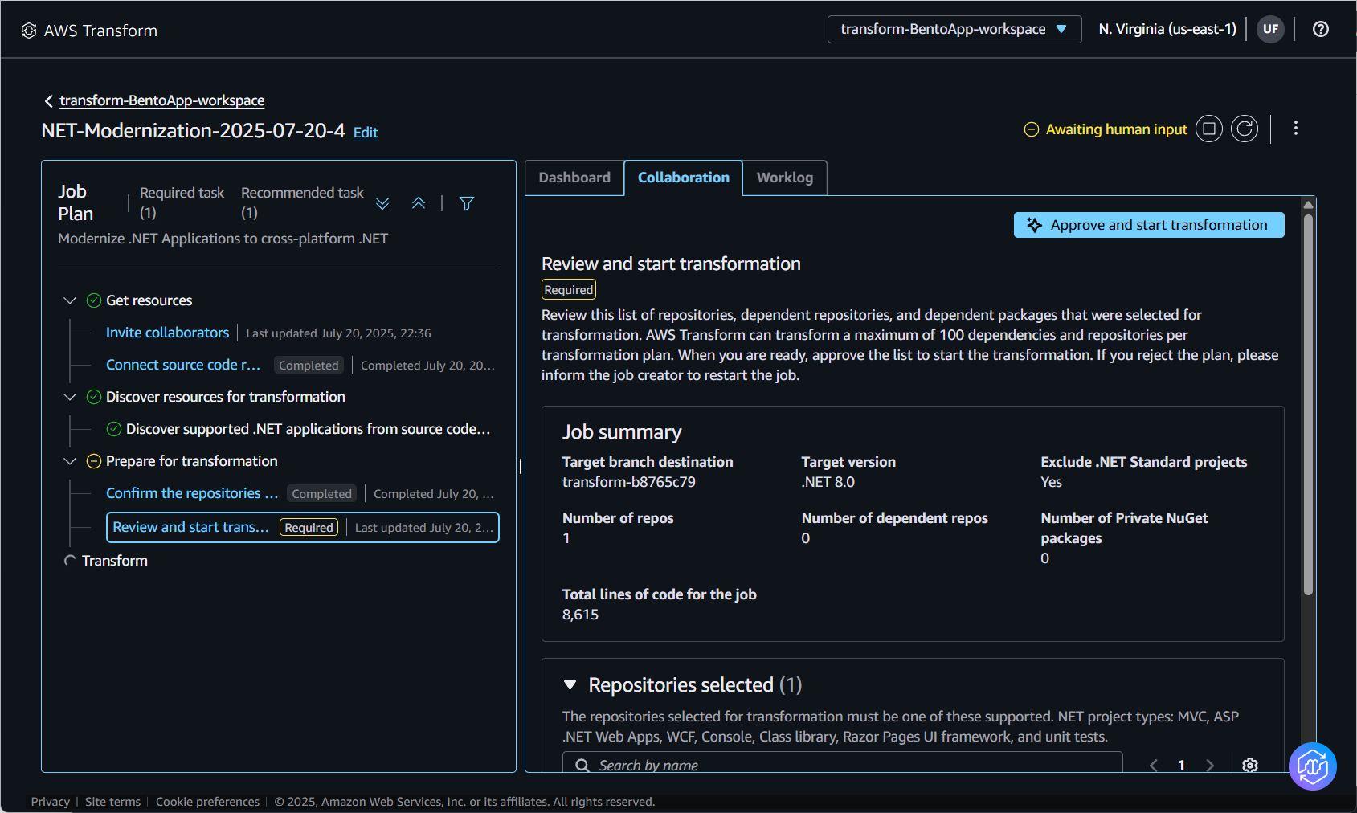This screenshot has width=1357, height=813.
Task: Open Cookie preferences in the footer
Action: point(207,802)
